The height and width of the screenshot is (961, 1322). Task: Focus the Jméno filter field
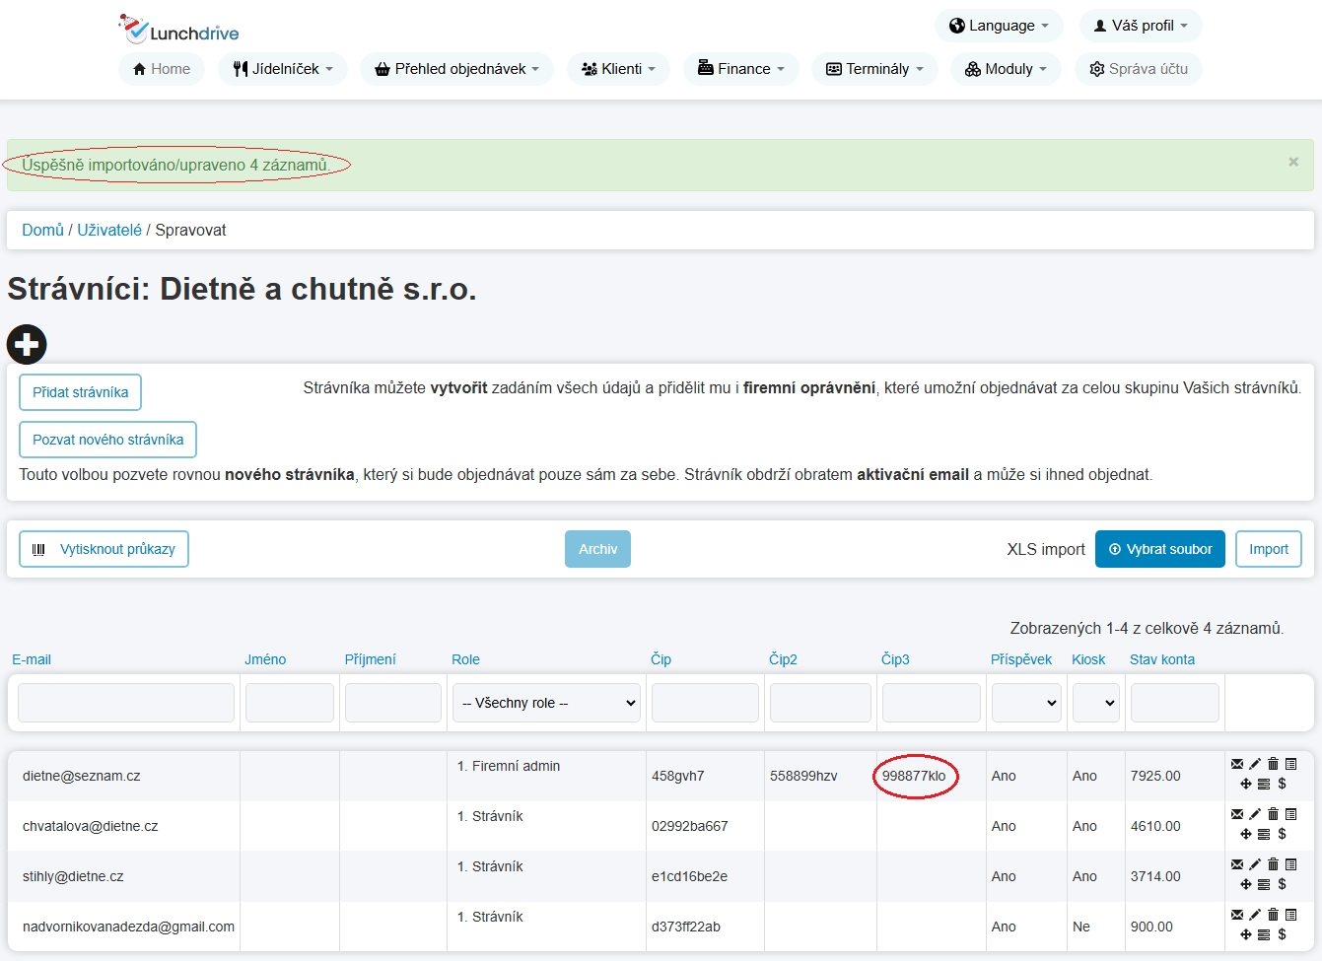290,703
